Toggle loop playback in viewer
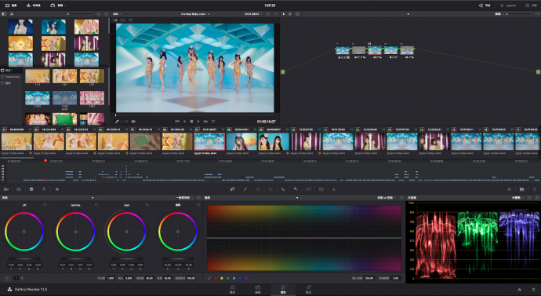541x296 pixels. [213, 122]
